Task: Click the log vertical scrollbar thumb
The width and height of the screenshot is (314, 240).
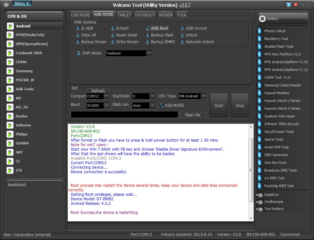Action: [251, 170]
